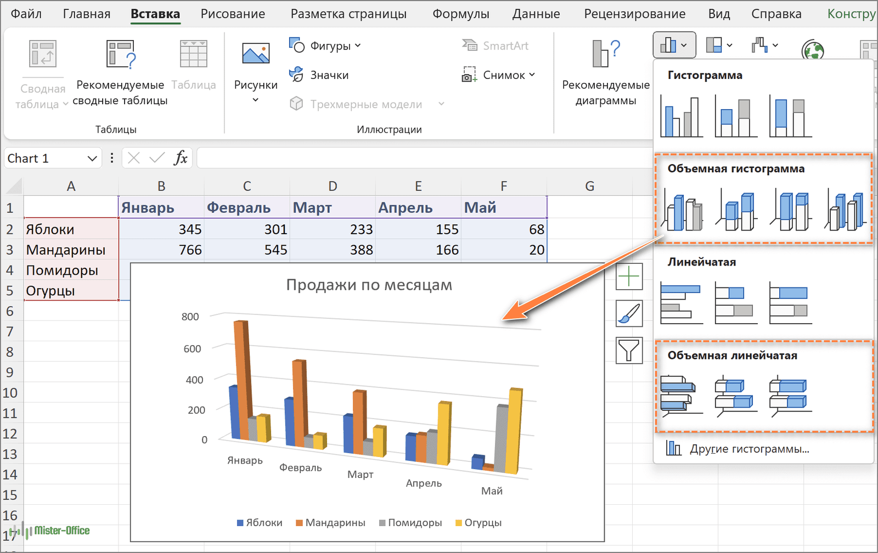Select cell B2 containing 345

coord(161,229)
